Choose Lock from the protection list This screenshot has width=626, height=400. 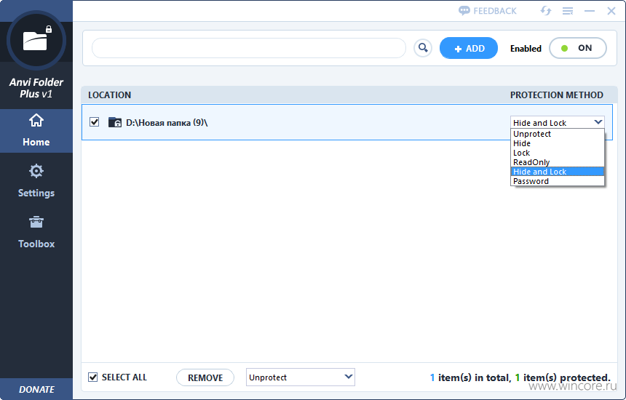[x=558, y=153]
